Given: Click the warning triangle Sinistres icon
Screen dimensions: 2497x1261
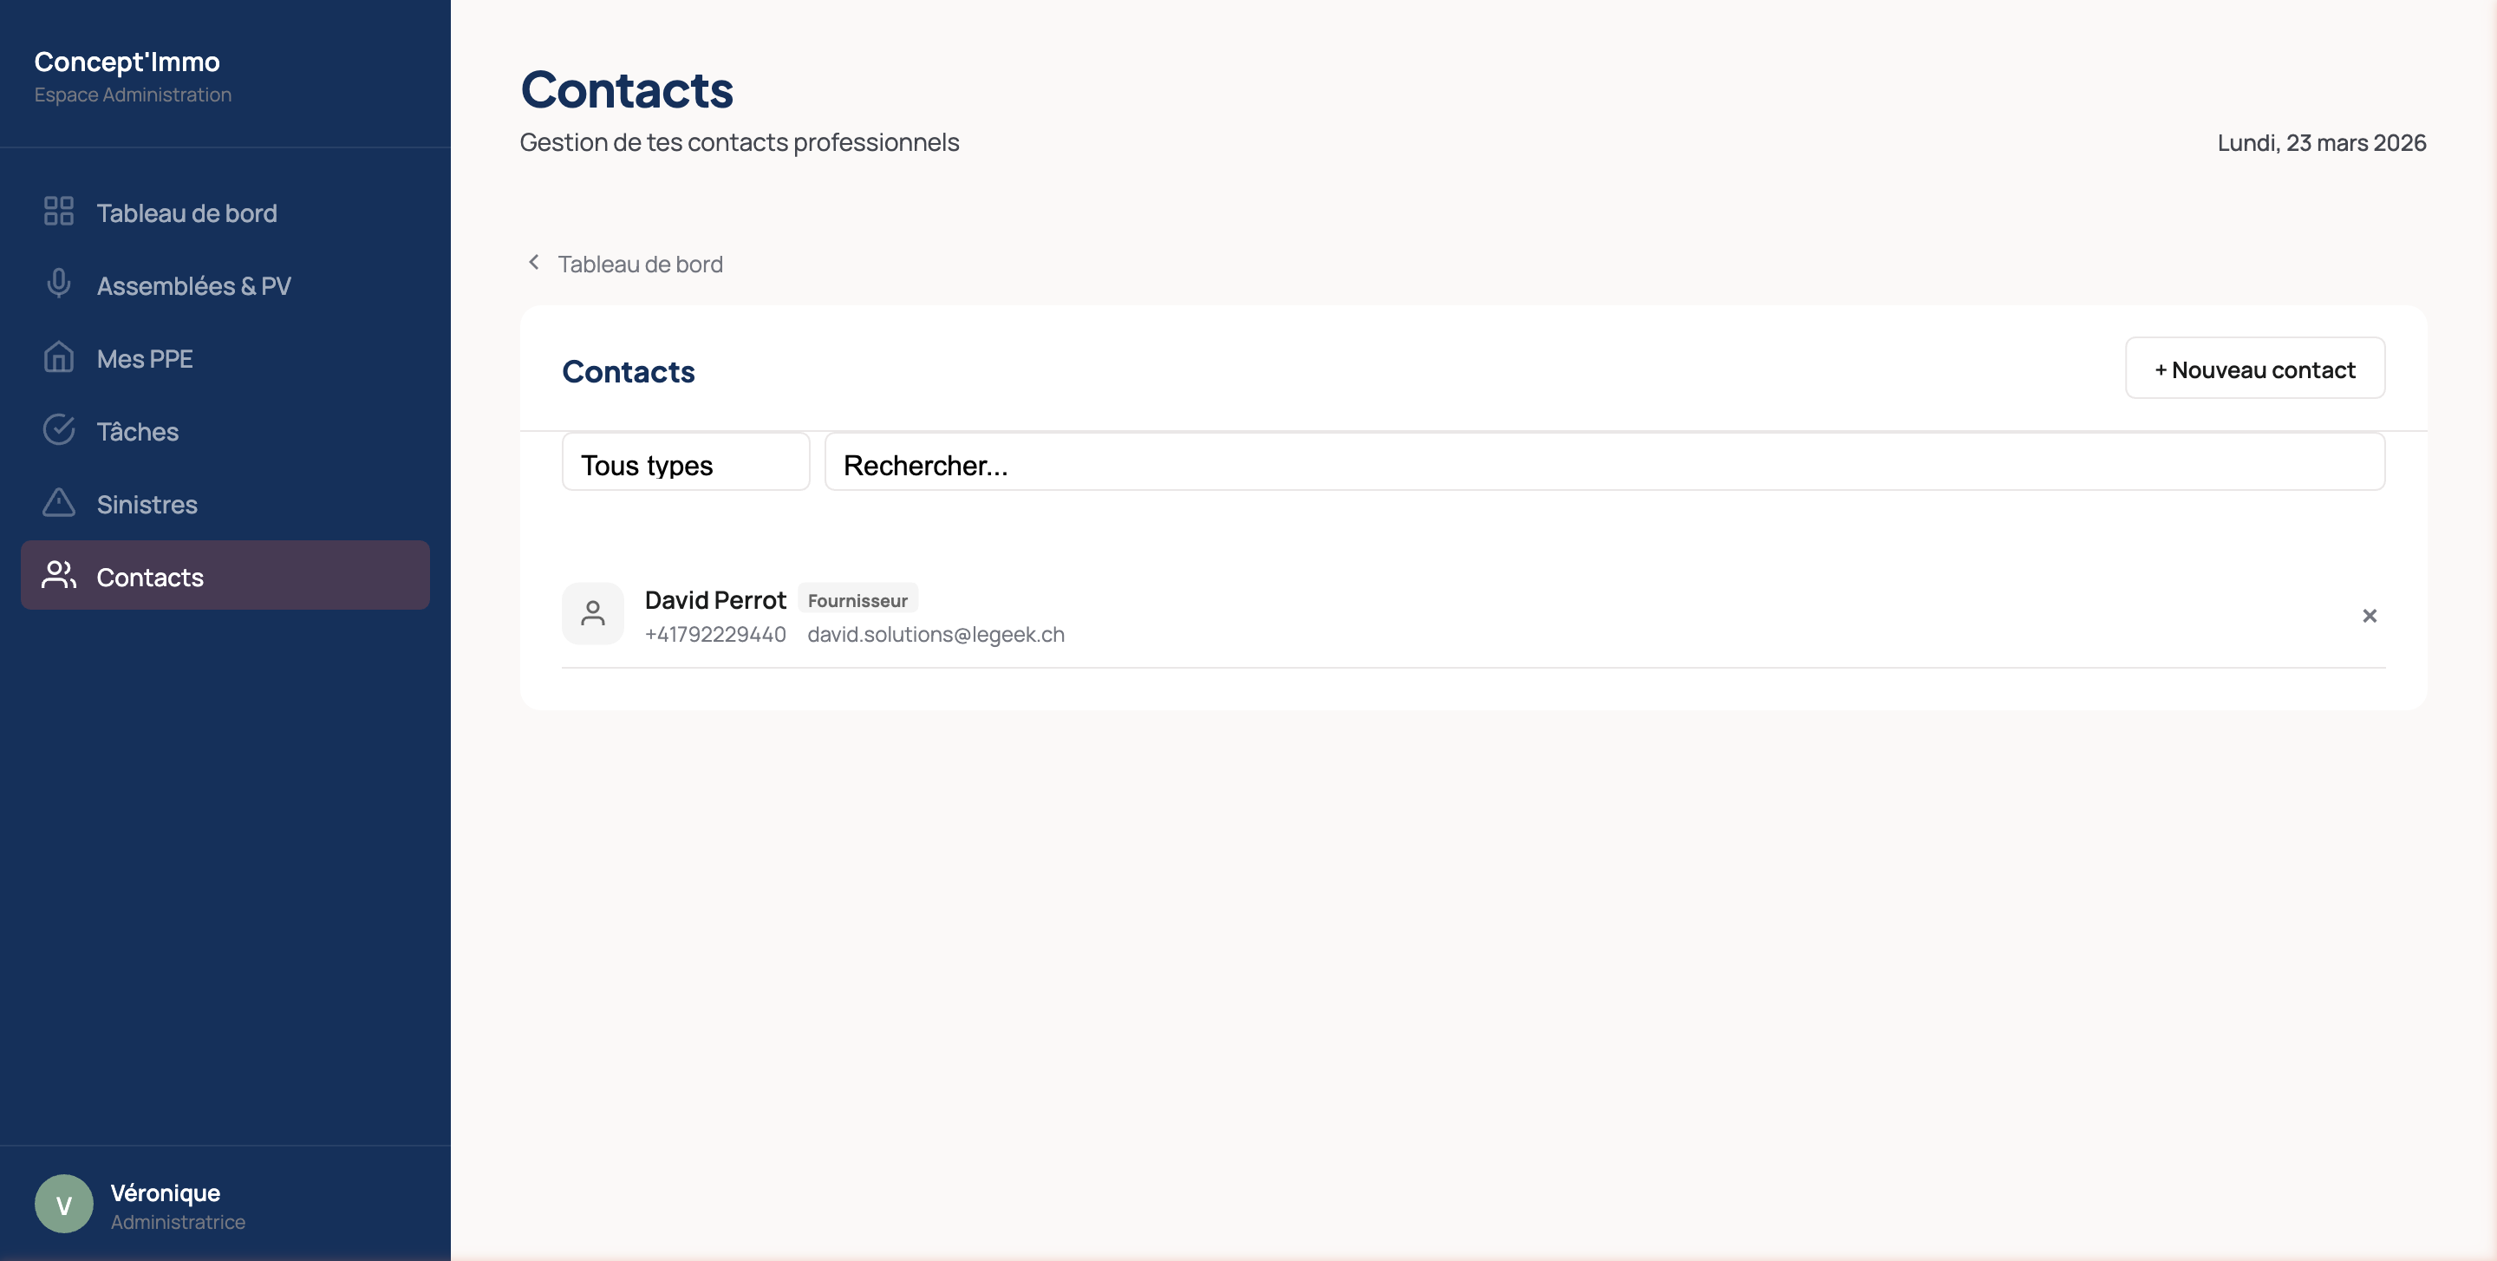Looking at the screenshot, I should 58,503.
